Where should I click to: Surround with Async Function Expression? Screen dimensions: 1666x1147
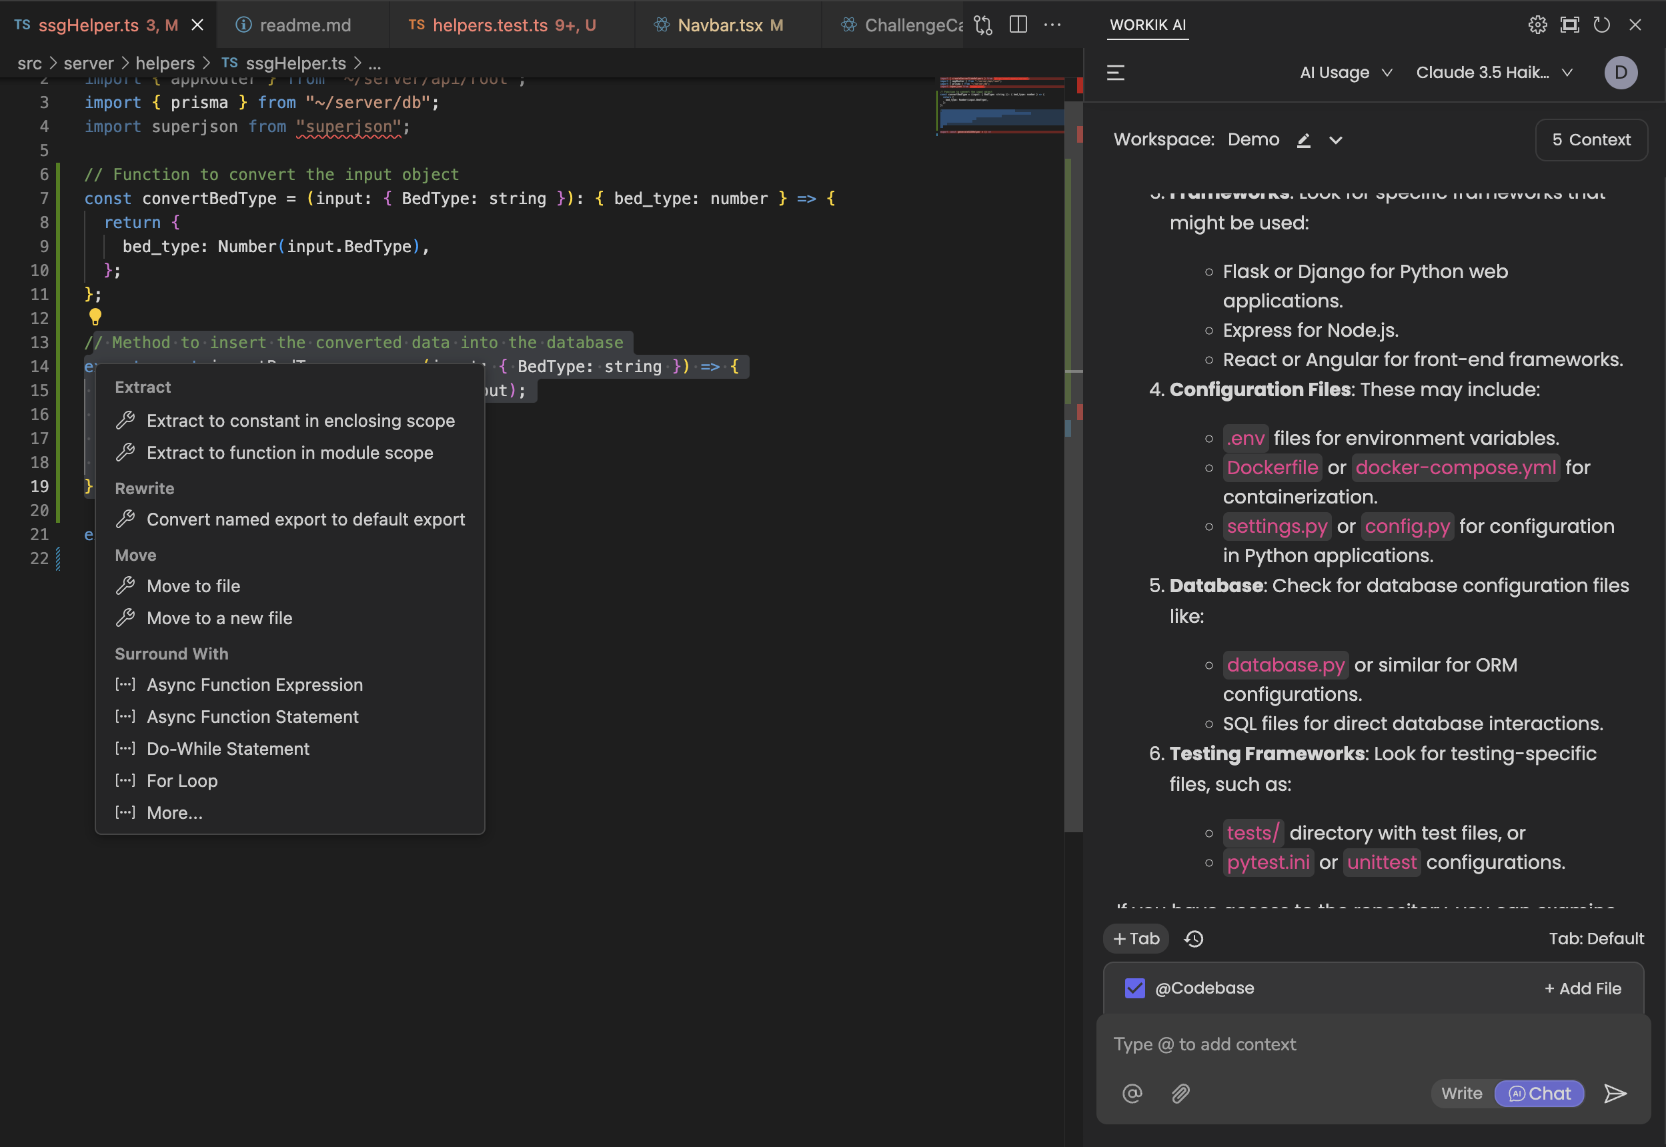(290, 684)
